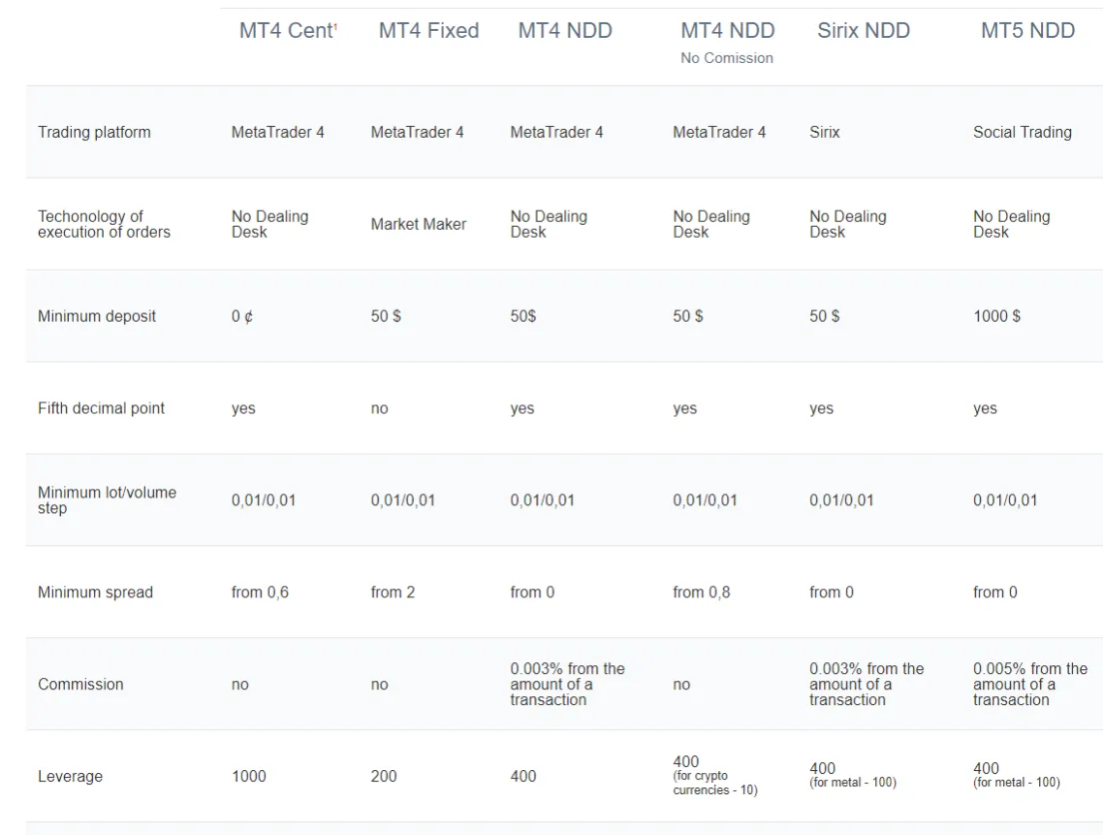The image size is (1104, 835).
Task: Select the 1000 $ minimum deposit cell
Action: point(997,316)
